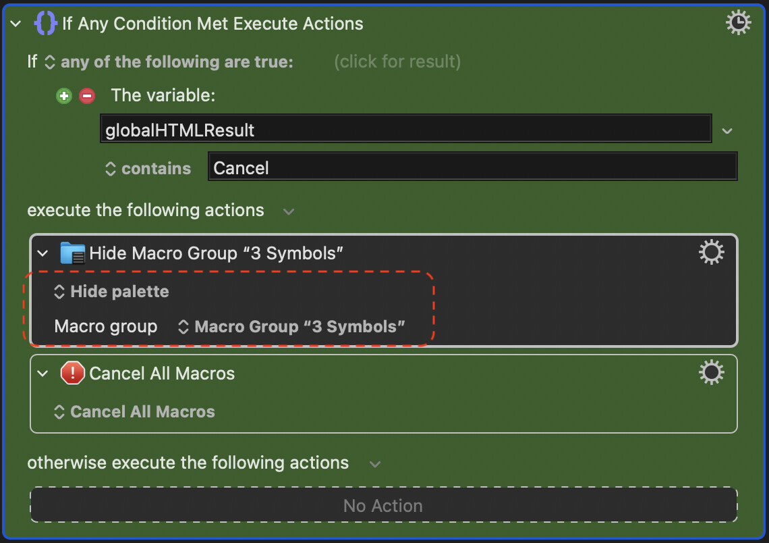Click the globalHTMLResult variable field

pyautogui.click(x=406, y=129)
